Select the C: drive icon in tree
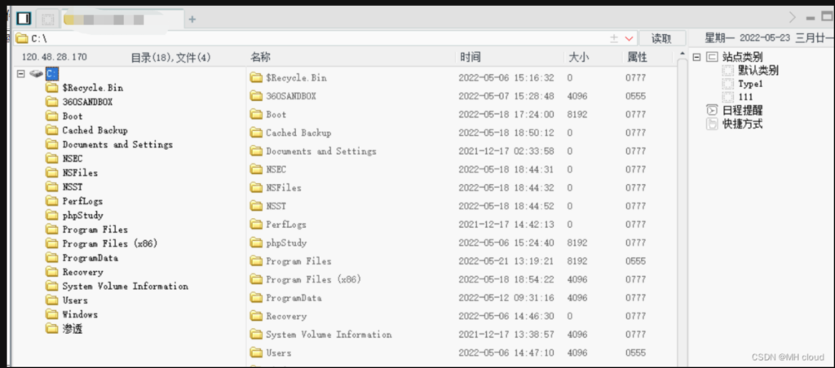This screenshot has width=835, height=368. tap(37, 73)
